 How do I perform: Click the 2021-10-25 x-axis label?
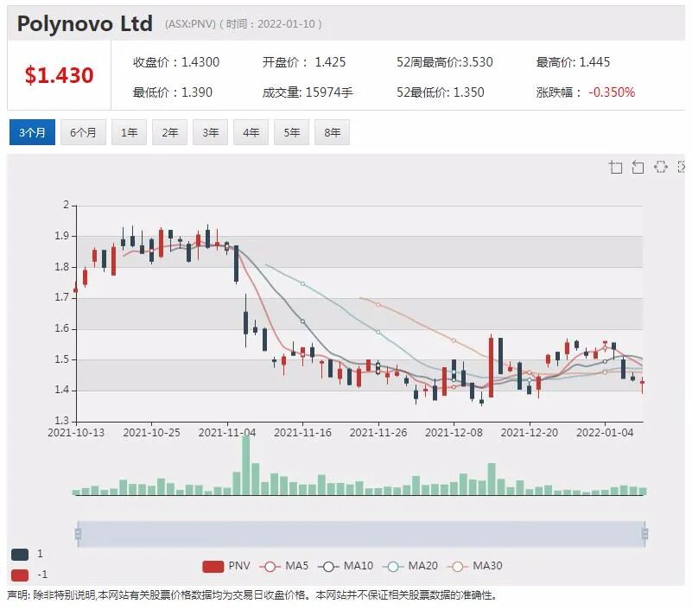[x=151, y=433]
